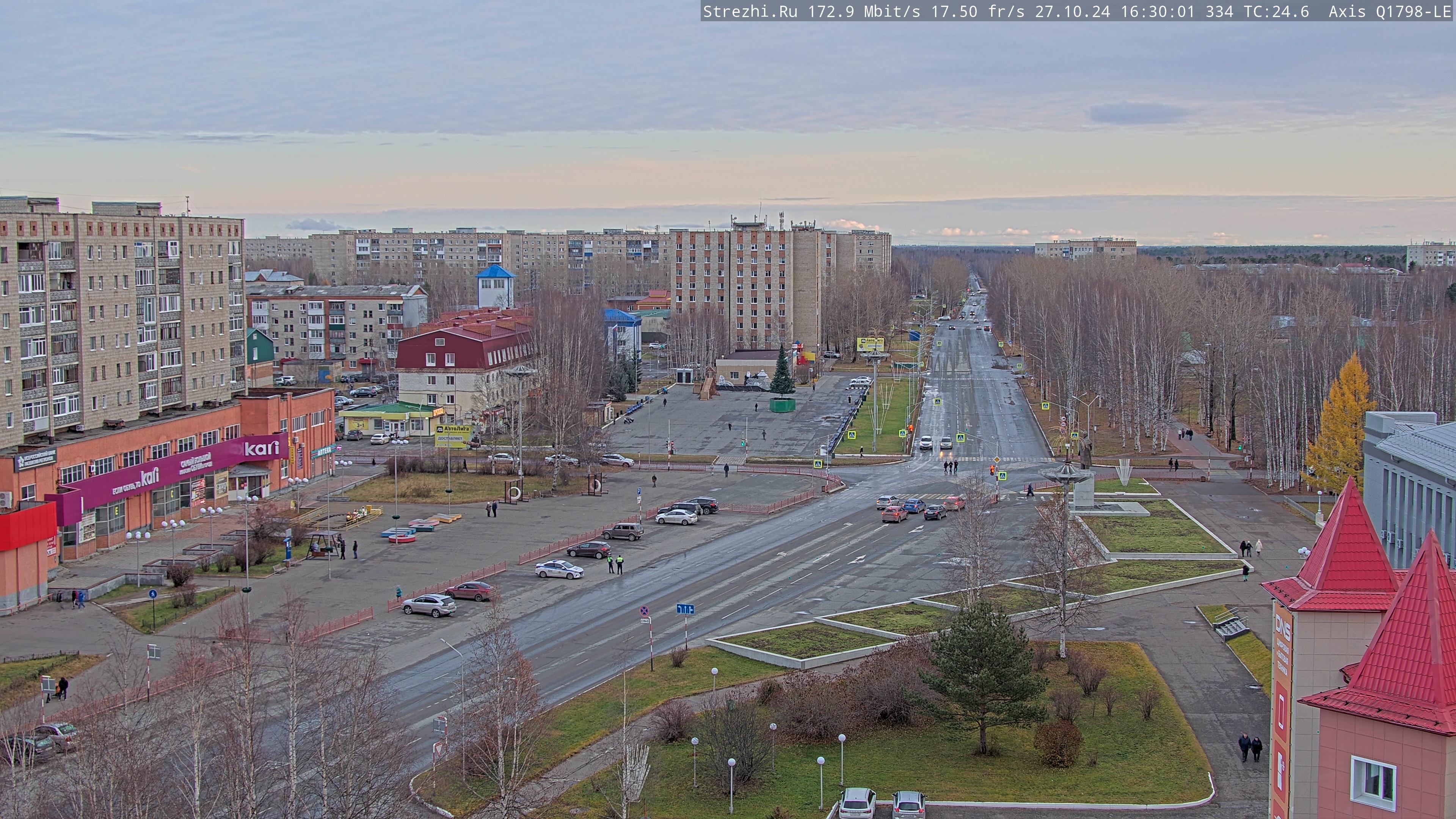
Task: Click the large white kari store sign
Action: coord(262,449)
